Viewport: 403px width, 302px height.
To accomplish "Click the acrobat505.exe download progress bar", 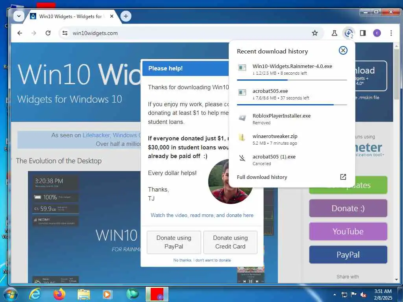I will [292, 105].
